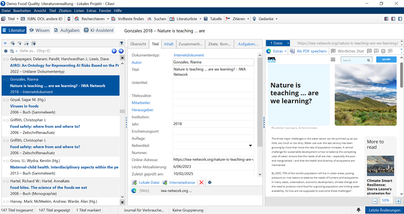Click the gear icon beside Gehe zu field
Viewport: 404px width, 214px height.
pos(6,51)
